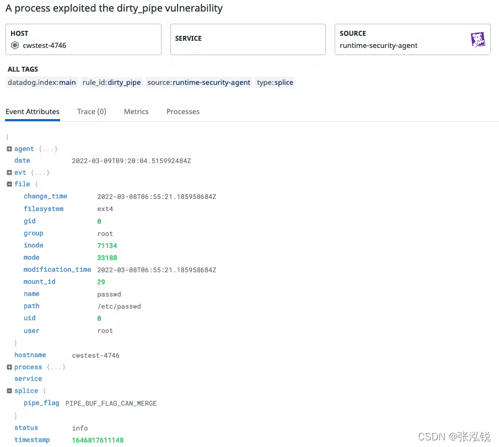Click the uid attribute key
Viewport: 499px width, 447px height.
pos(30,318)
